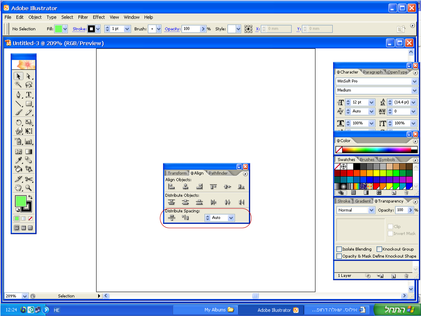This screenshot has height=316, width=421.
Task: Switch to the Pathfinder tab
Action: [x=218, y=173]
